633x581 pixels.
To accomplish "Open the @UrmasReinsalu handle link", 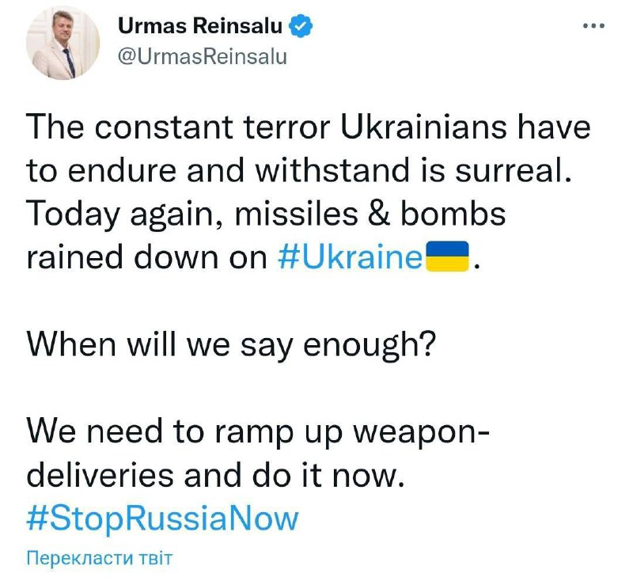I will 202,56.
